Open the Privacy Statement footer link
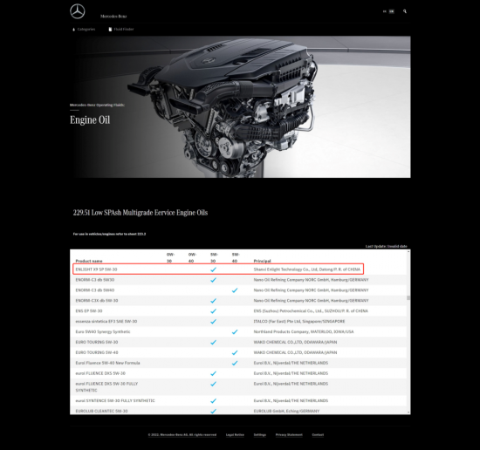Screen dimensions: 480x450 (289, 434)
